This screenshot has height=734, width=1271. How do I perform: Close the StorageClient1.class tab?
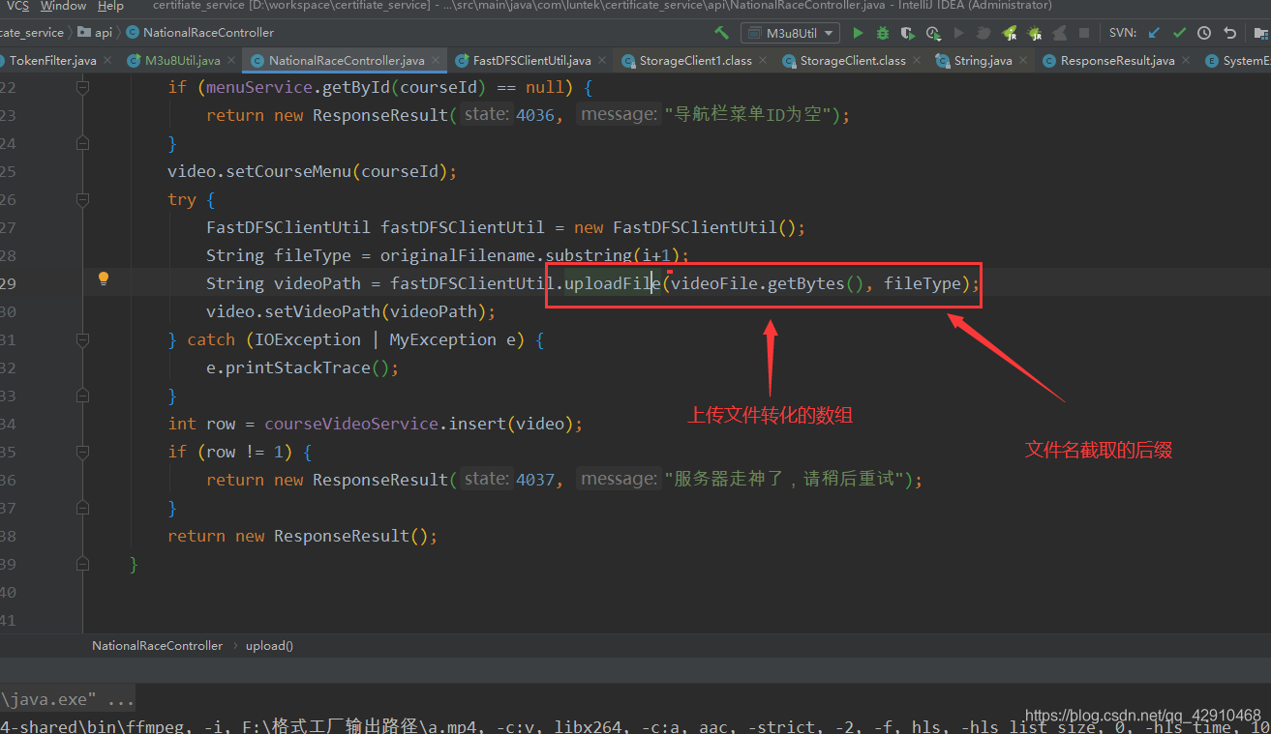click(762, 60)
